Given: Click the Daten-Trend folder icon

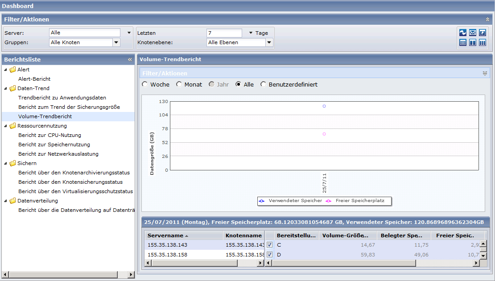Looking at the screenshot, I should pyautogui.click(x=12, y=88).
